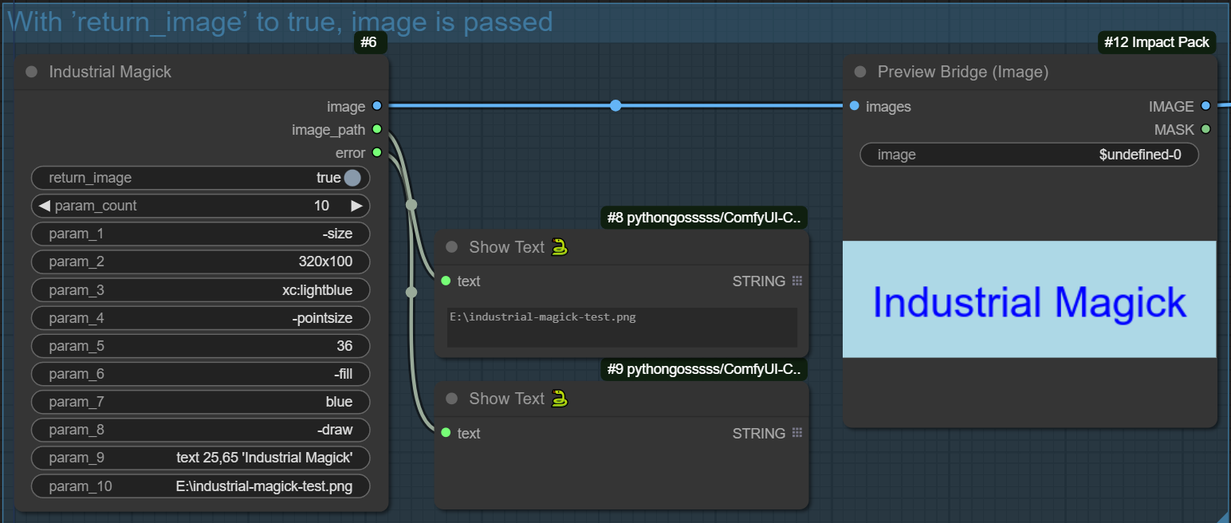Collapse the Preview Bridge (Image) node dot

pyautogui.click(x=860, y=72)
